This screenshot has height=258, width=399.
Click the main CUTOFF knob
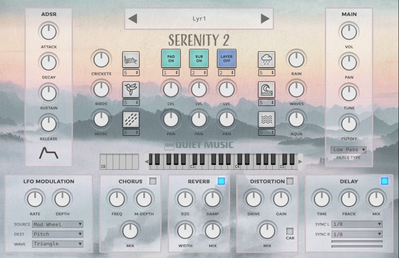point(349,122)
